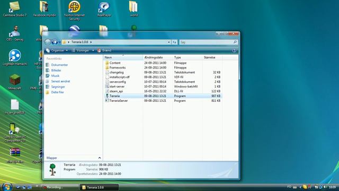The width and height of the screenshot is (339, 191).
Task: Click Terraria tree icon in details pane
Action: click(52, 170)
